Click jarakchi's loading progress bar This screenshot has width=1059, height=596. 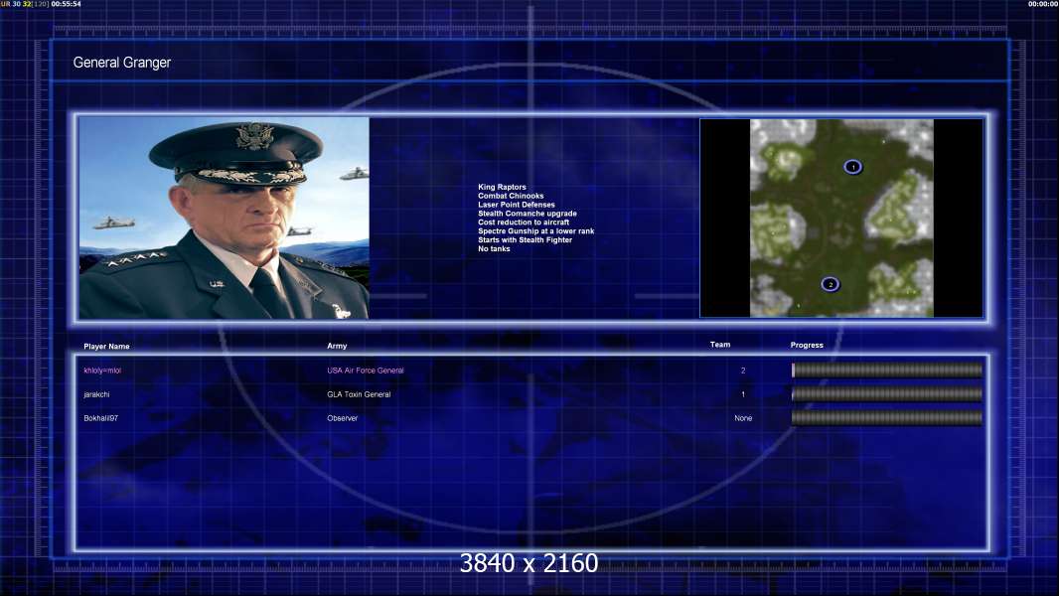tap(887, 394)
